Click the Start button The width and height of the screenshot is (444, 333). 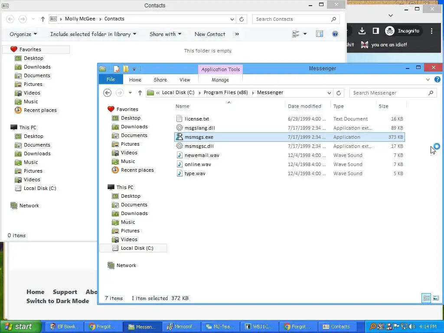coord(20,326)
